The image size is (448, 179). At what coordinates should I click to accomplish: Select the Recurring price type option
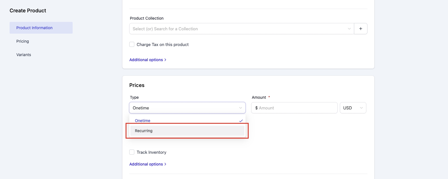pyautogui.click(x=187, y=131)
